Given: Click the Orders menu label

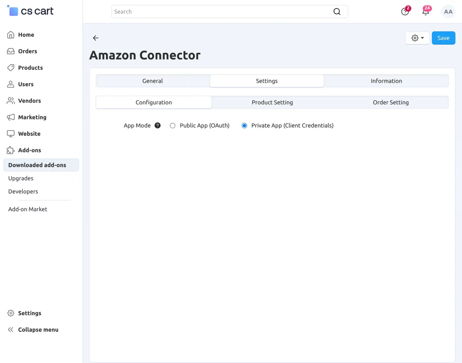Looking at the screenshot, I should point(28,51).
